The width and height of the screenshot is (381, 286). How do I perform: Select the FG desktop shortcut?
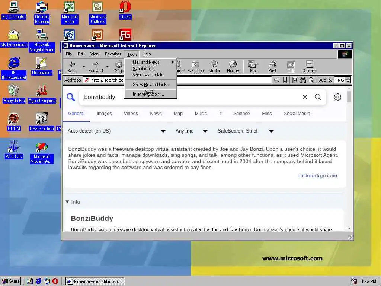pyautogui.click(x=125, y=35)
